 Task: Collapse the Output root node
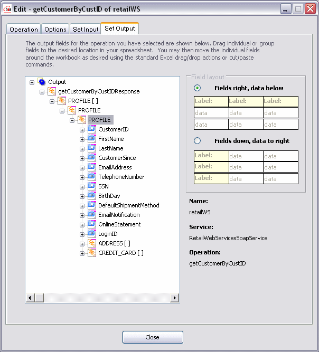tap(32, 82)
